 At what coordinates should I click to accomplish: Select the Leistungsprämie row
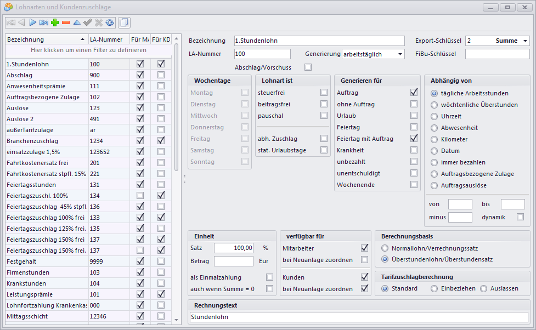(88, 294)
